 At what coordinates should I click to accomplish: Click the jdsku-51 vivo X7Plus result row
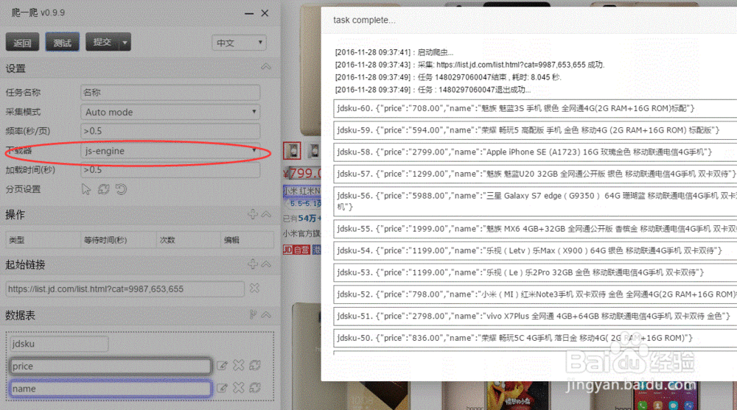point(535,316)
